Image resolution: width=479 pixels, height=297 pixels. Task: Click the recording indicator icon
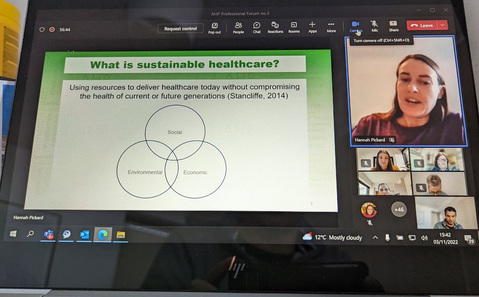(x=52, y=29)
